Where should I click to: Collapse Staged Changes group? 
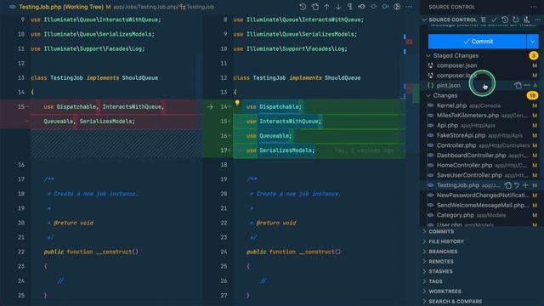pyautogui.click(x=428, y=55)
